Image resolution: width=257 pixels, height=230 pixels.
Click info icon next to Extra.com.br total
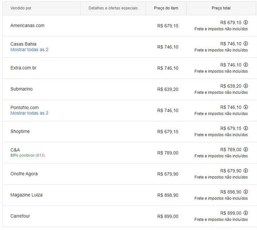(246, 65)
